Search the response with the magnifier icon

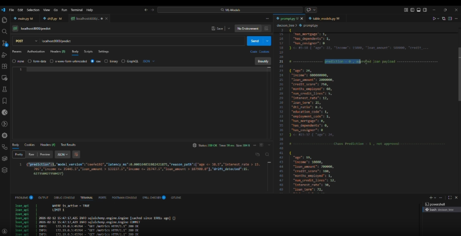pyautogui.click(x=267, y=154)
